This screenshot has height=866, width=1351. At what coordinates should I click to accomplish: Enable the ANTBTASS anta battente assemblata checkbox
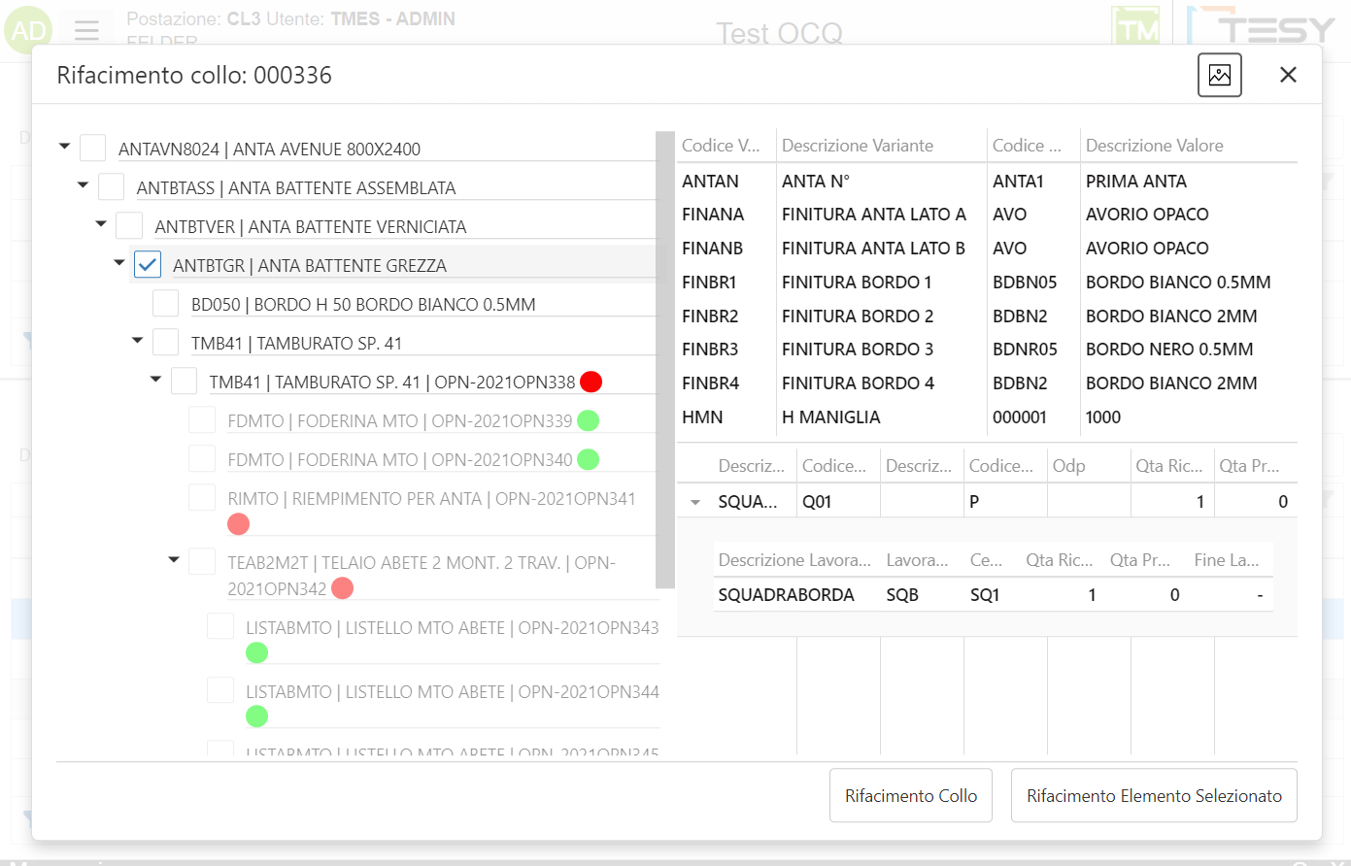click(x=112, y=186)
